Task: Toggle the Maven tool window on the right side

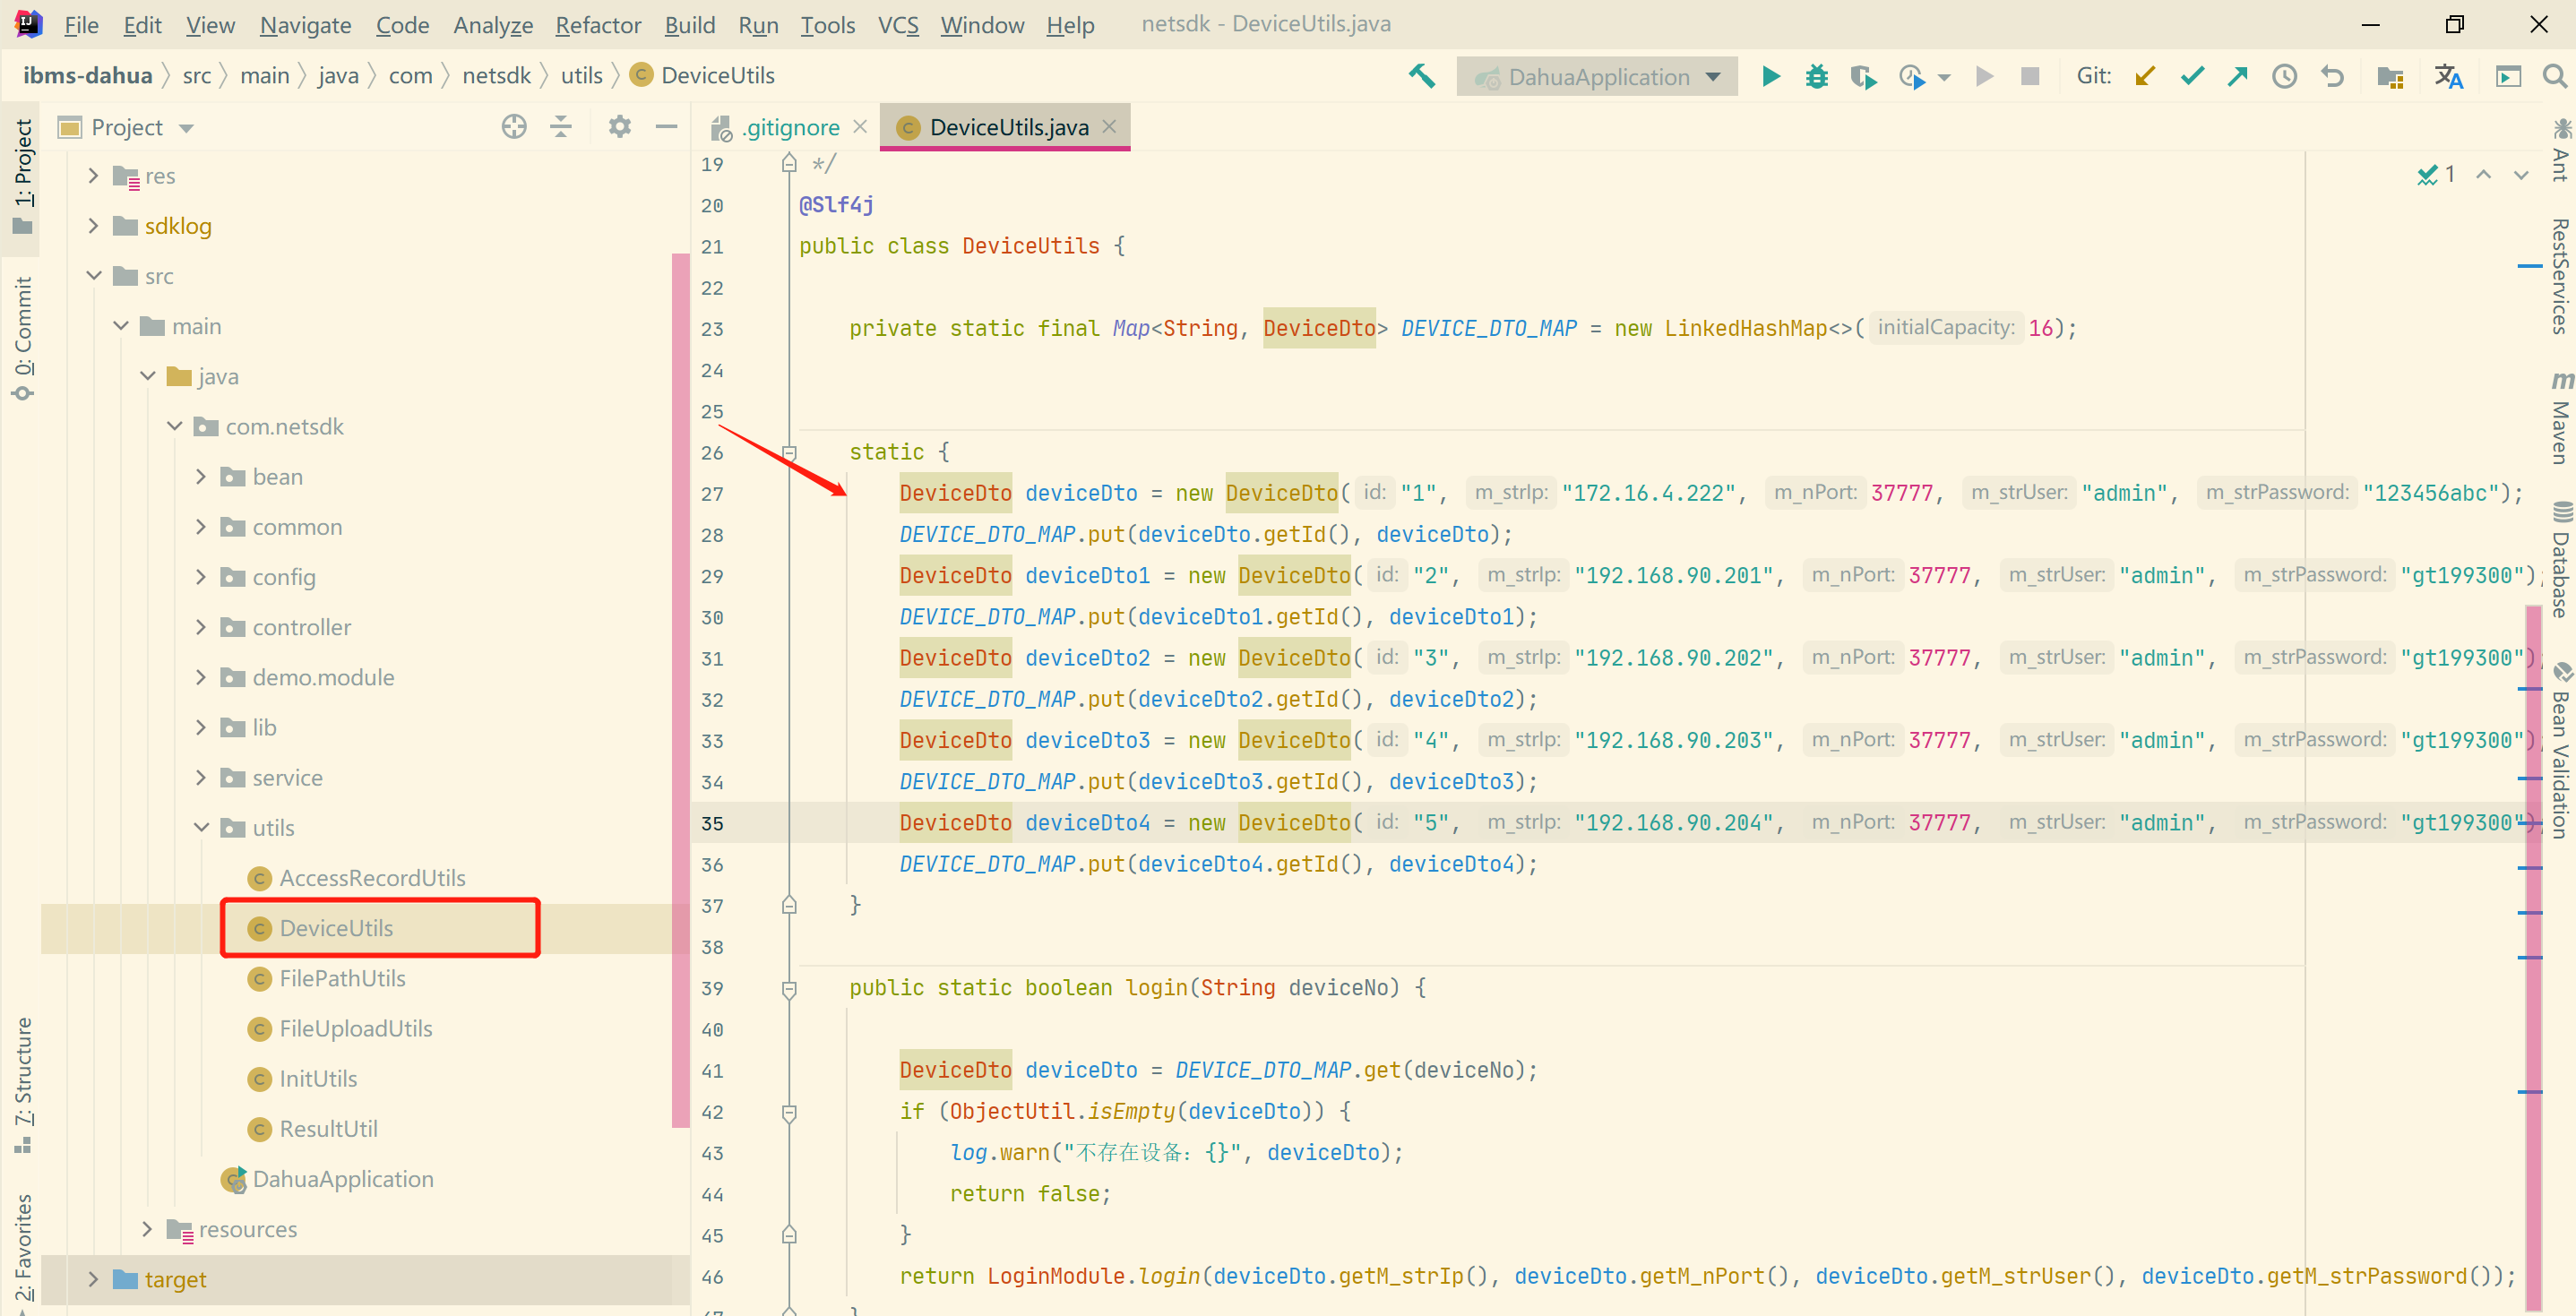Action: [x=2559, y=420]
